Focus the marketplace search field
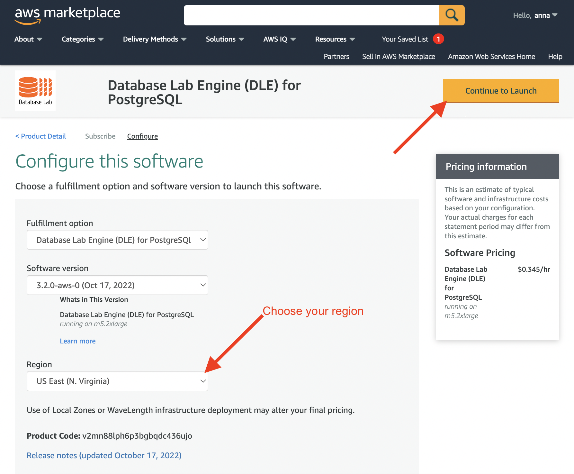This screenshot has height=474, width=574. pyautogui.click(x=311, y=15)
